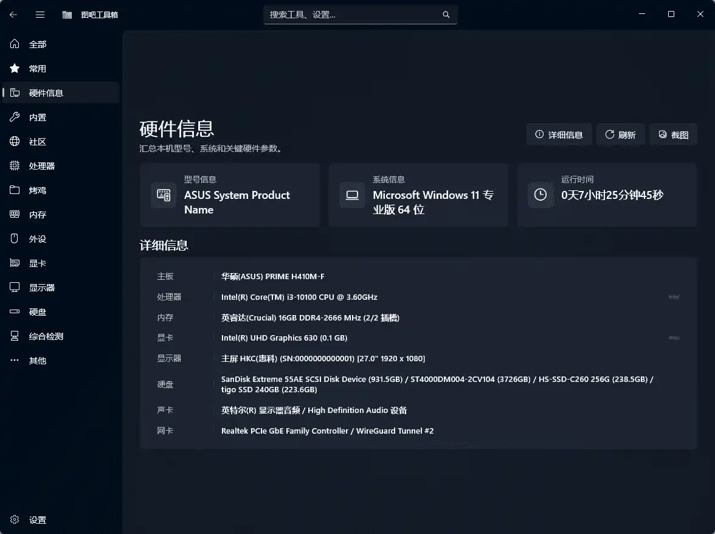The width and height of the screenshot is (715, 534).
Task: Click the 运行时间 uptime card
Action: [x=607, y=195]
